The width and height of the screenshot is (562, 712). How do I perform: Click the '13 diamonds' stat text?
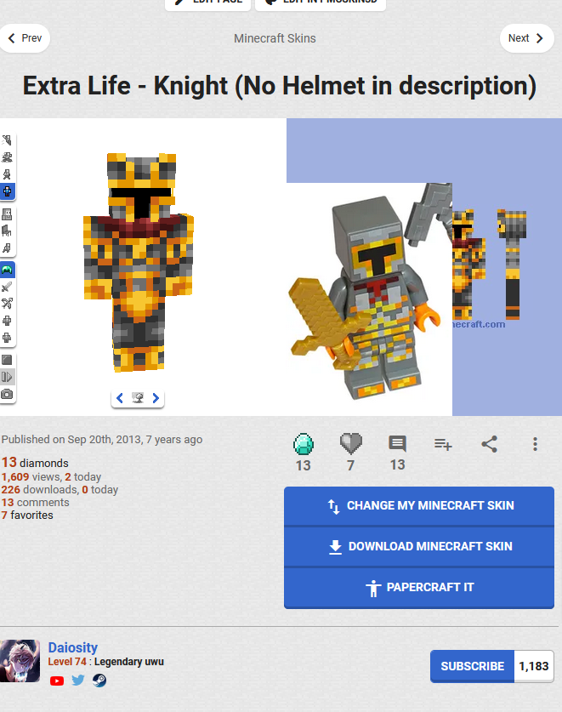coord(35,463)
